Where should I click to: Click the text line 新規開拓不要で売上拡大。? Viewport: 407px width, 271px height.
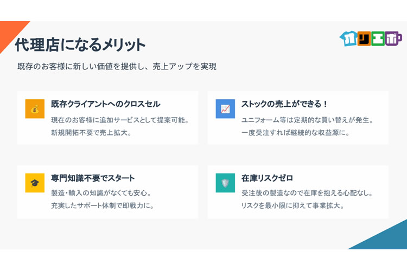tap(91, 132)
